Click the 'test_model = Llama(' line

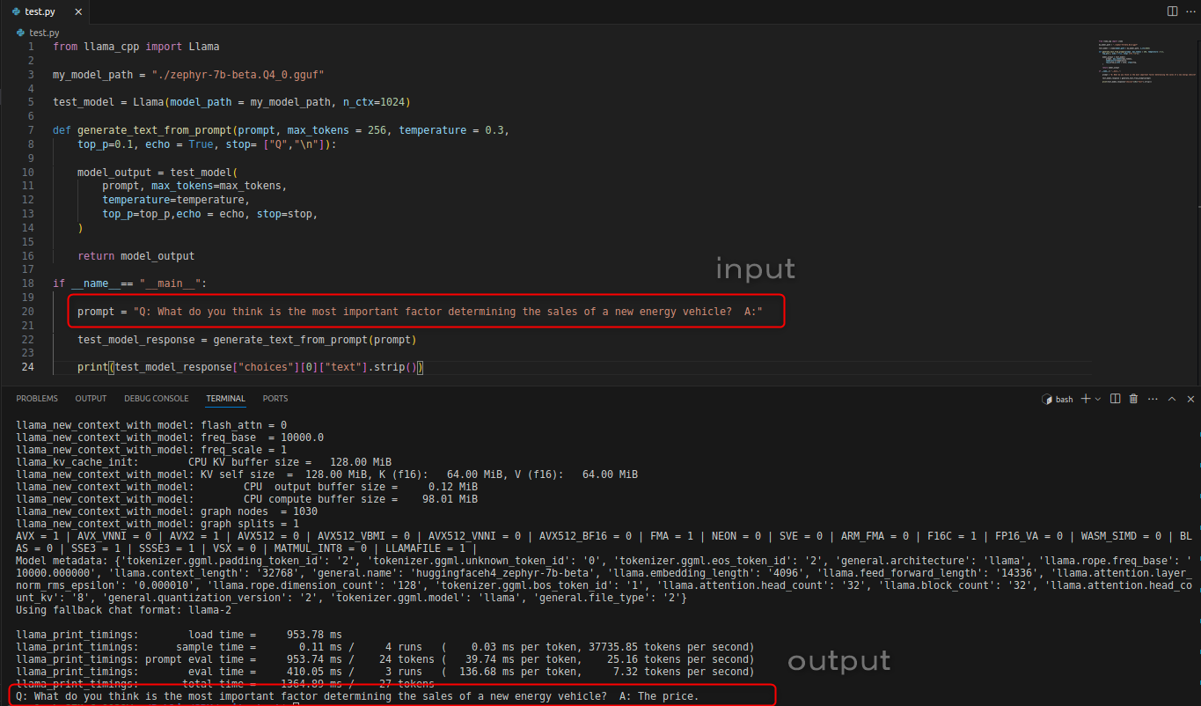[x=231, y=102]
